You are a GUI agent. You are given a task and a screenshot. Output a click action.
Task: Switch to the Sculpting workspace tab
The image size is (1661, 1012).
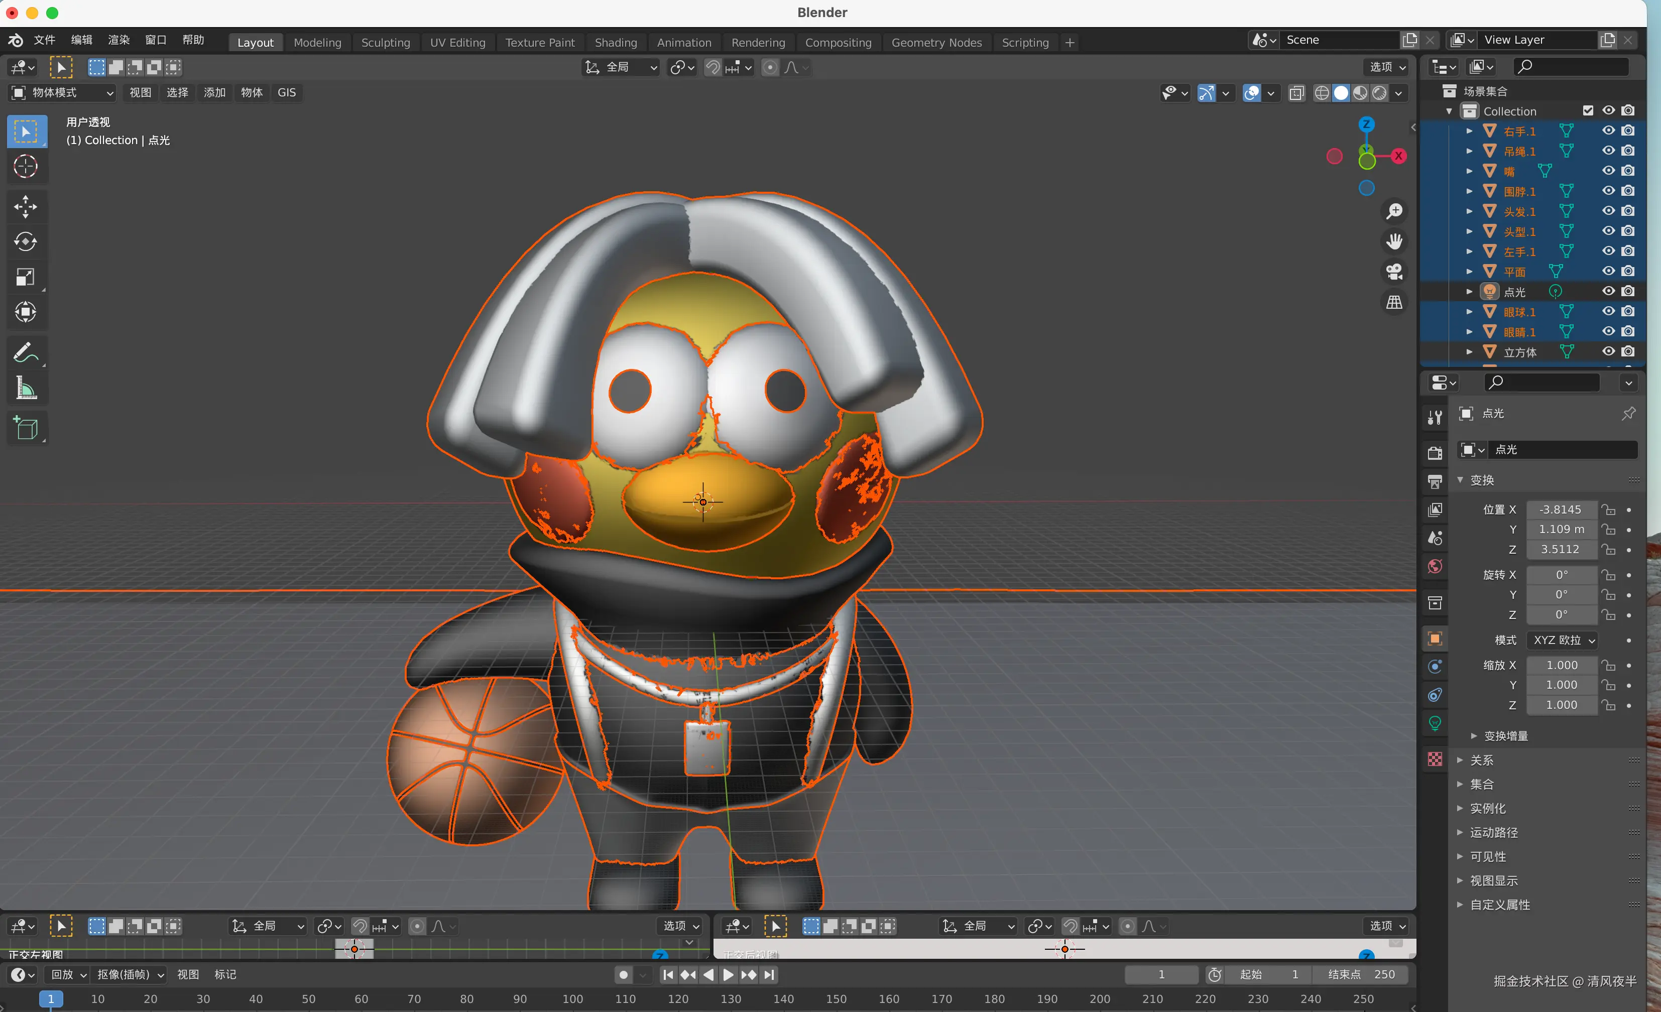point(385,43)
